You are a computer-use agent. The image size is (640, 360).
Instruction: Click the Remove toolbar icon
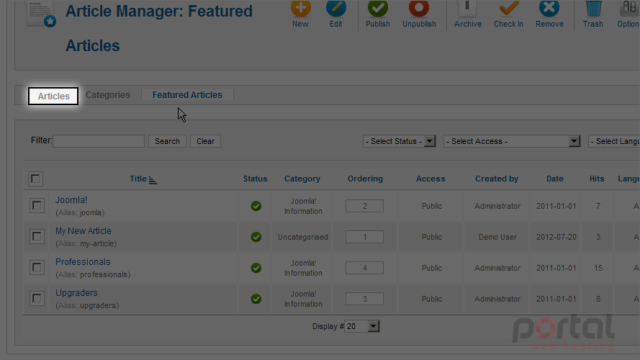coord(549,8)
